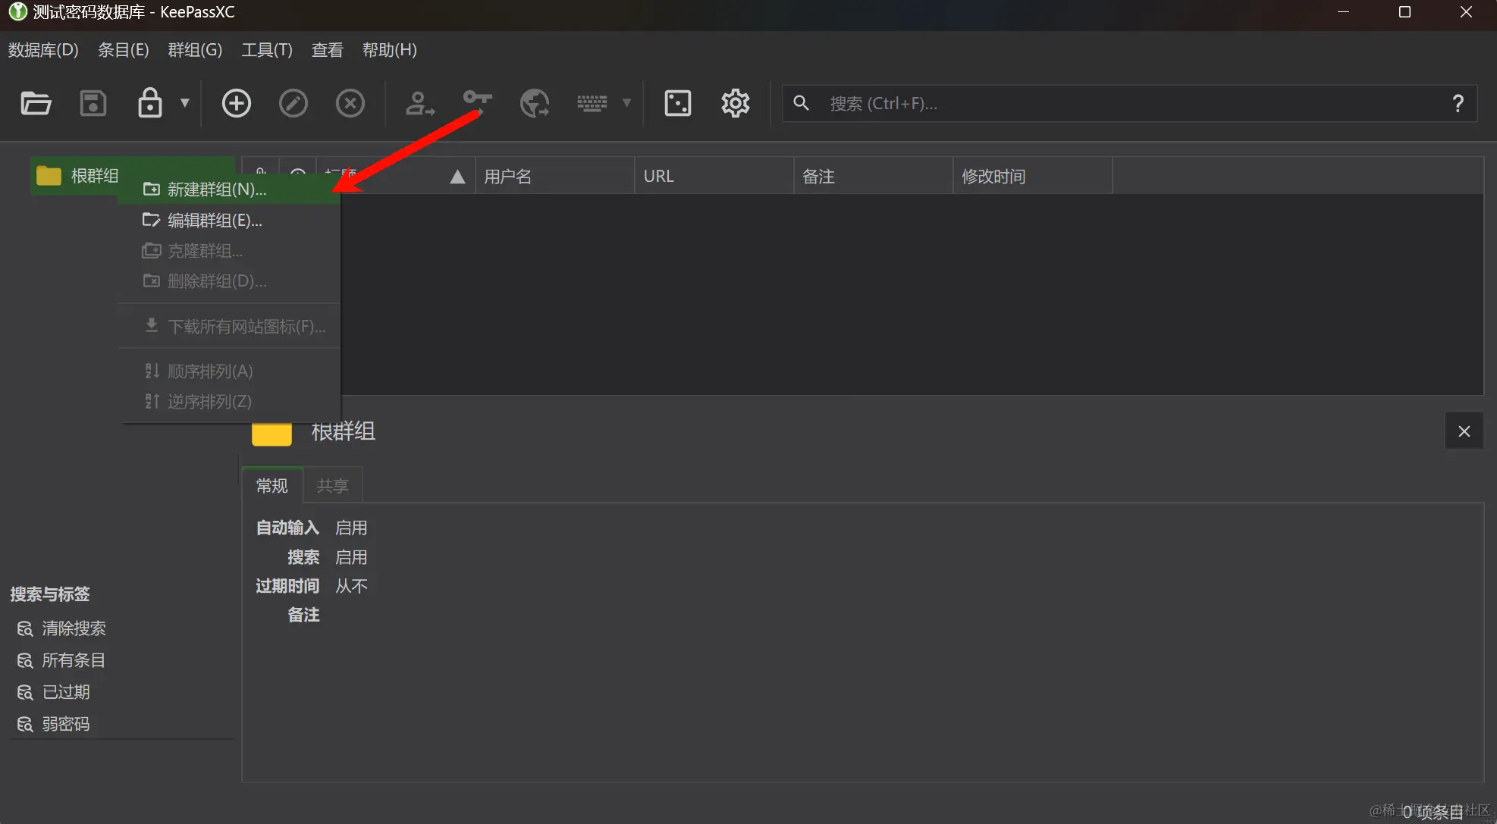
Task: Click the add new entry plus icon
Action: pos(236,103)
